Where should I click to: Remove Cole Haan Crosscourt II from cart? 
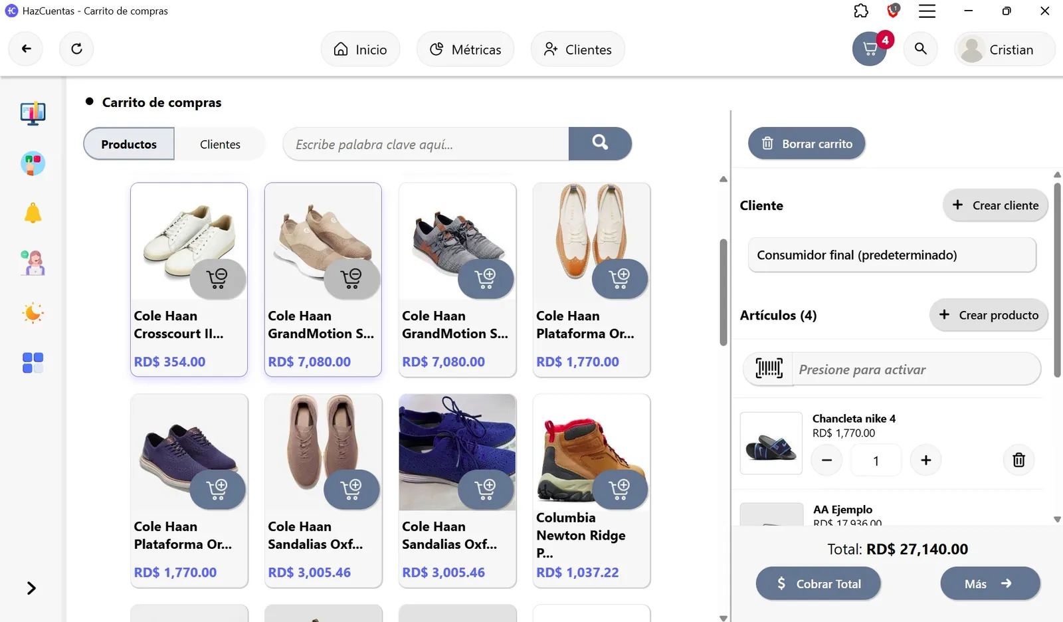tap(217, 278)
